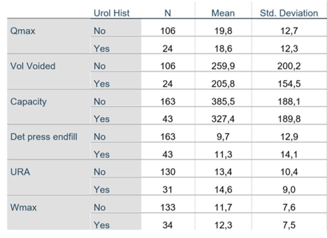
Task: Click the Vol Voided row label
Action: pyautogui.click(x=33, y=66)
